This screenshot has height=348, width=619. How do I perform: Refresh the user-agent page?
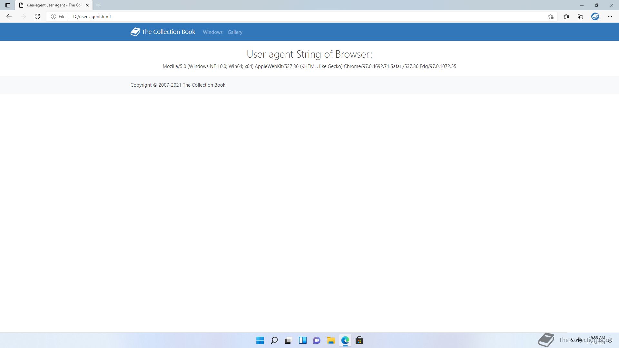[37, 16]
